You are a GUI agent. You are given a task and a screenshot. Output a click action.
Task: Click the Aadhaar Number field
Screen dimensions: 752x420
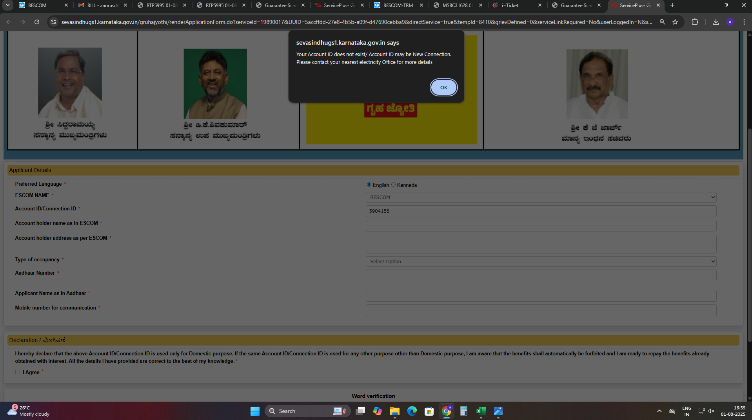click(x=541, y=275)
